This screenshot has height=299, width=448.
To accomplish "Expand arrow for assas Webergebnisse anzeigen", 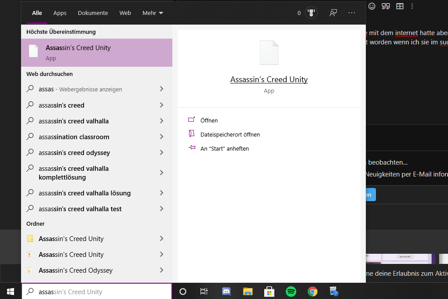I will point(162,89).
